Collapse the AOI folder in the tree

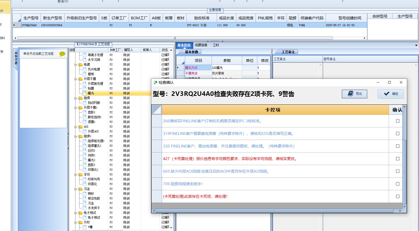[75, 127]
